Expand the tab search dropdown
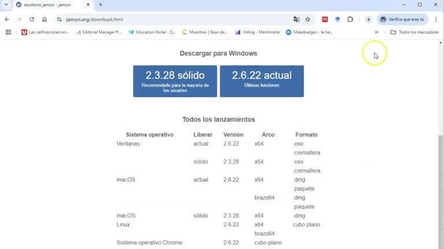Screen dimensions: 444x249 point(6,5)
